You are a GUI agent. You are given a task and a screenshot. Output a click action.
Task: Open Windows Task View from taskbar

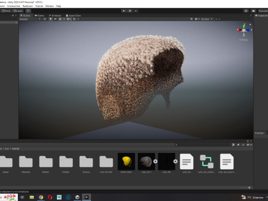click(22, 197)
